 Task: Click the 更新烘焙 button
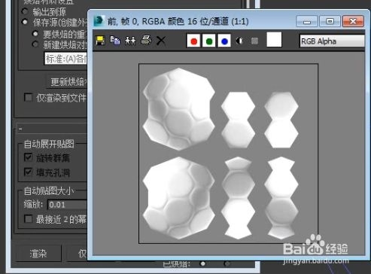[67, 82]
